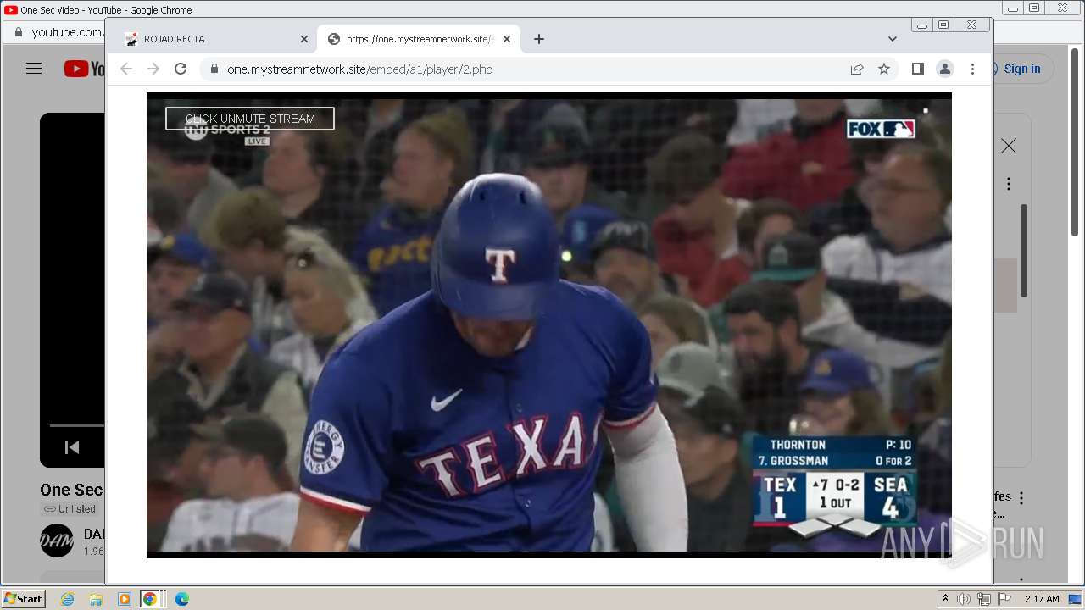Click the stream video player
The height and width of the screenshot is (610, 1085).
[549, 324]
